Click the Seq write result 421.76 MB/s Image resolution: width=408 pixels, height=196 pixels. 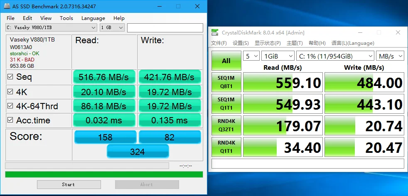pos(170,77)
